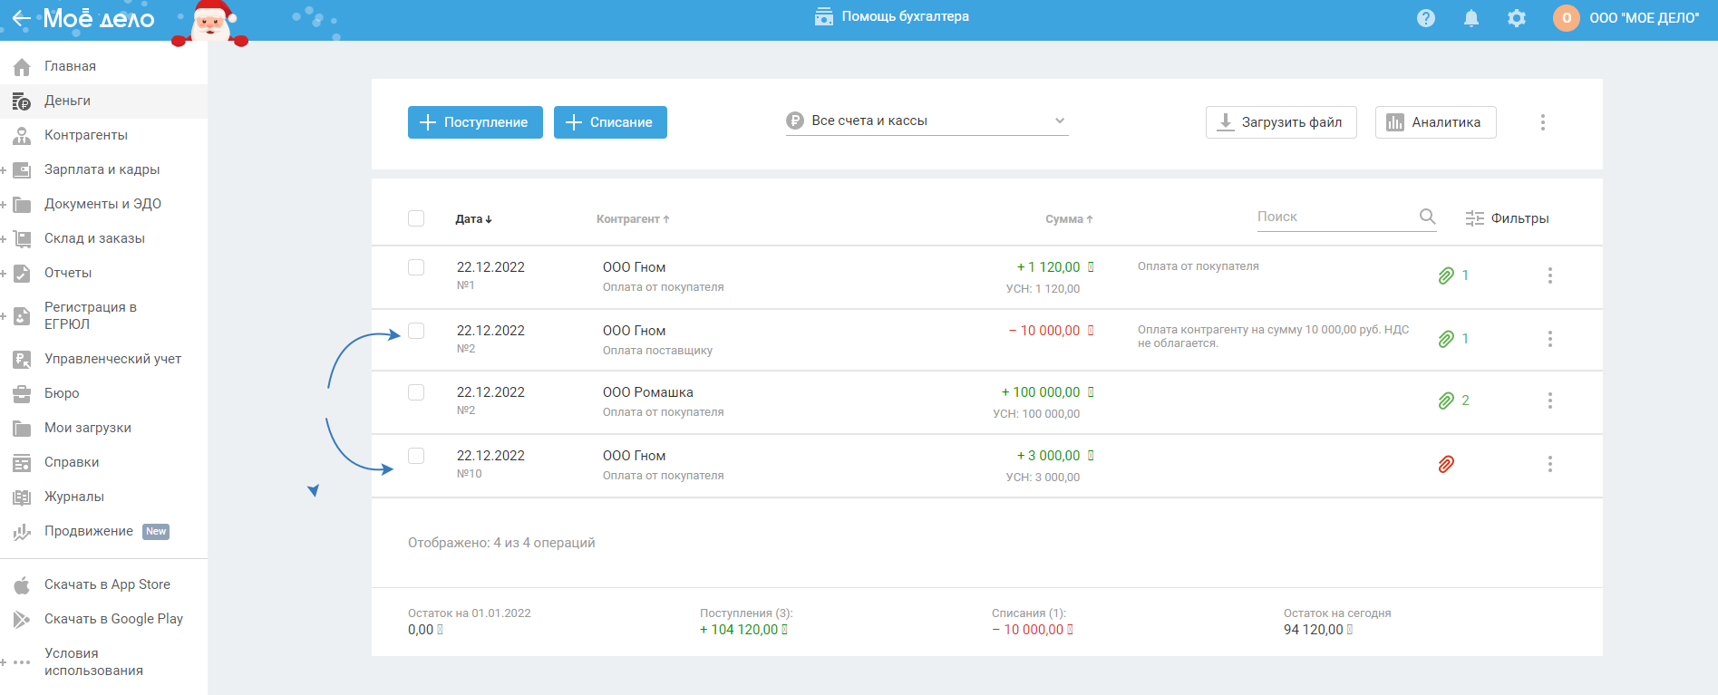Image resolution: width=1718 pixels, height=695 pixels.
Task: Click the red paperclip attachment icon
Action: coord(1446,465)
